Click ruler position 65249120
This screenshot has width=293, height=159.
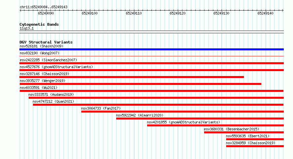(x=177, y=13)
